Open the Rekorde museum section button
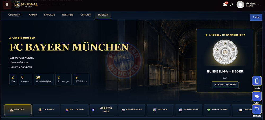265x120 pixels. pos(160,110)
